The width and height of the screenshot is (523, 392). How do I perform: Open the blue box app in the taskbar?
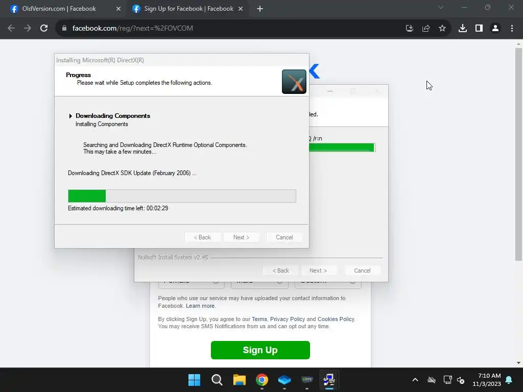click(x=284, y=380)
